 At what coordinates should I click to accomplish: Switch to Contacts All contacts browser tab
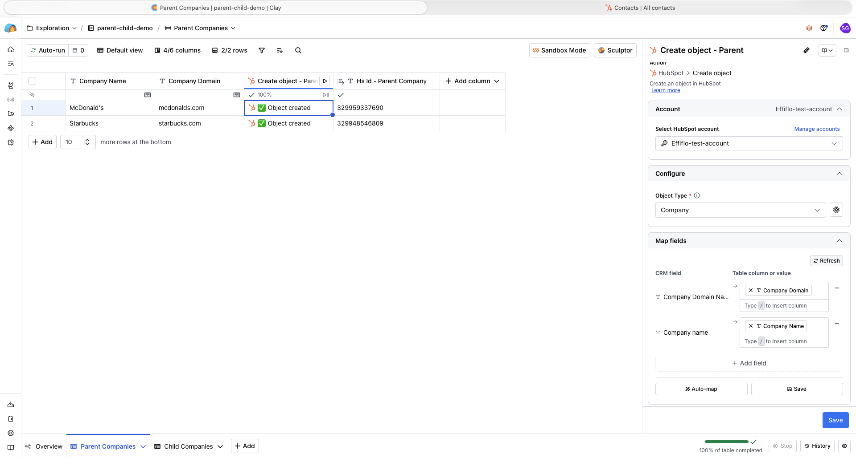pyautogui.click(x=640, y=8)
